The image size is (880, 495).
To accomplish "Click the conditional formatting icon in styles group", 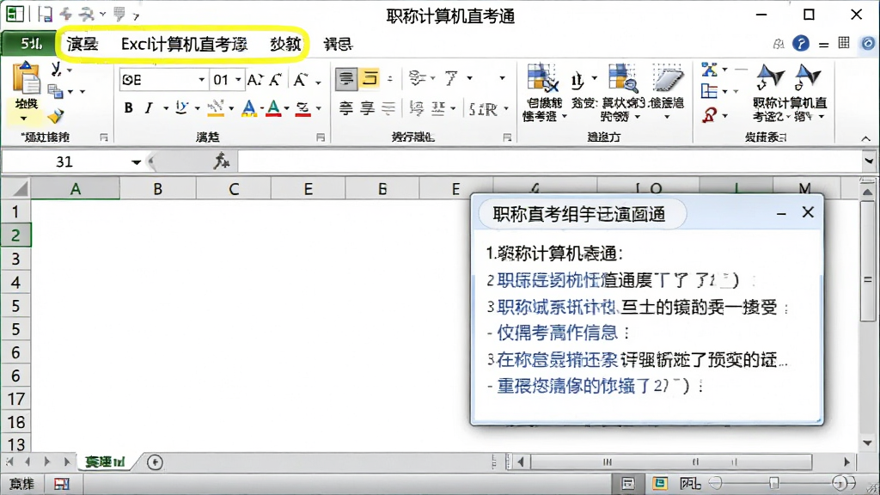I will 543,78.
